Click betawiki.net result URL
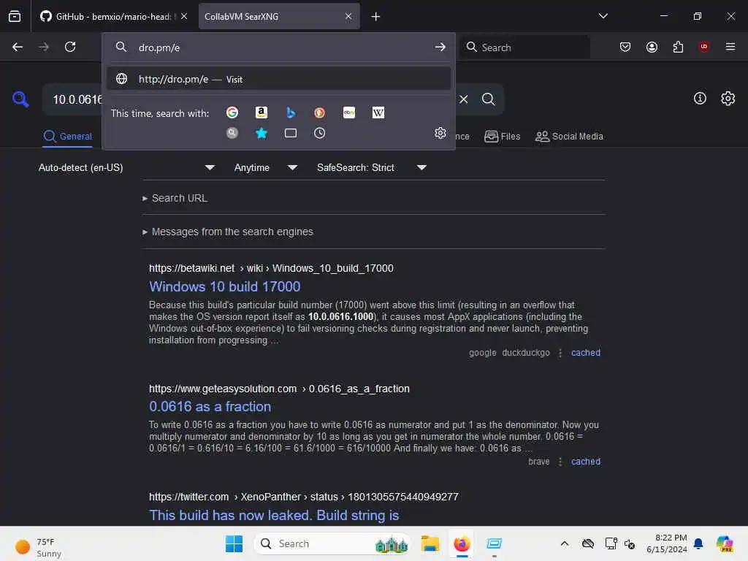 (x=271, y=268)
